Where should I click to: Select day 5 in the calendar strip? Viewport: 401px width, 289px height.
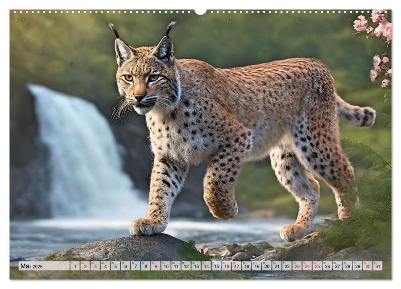tap(115, 266)
